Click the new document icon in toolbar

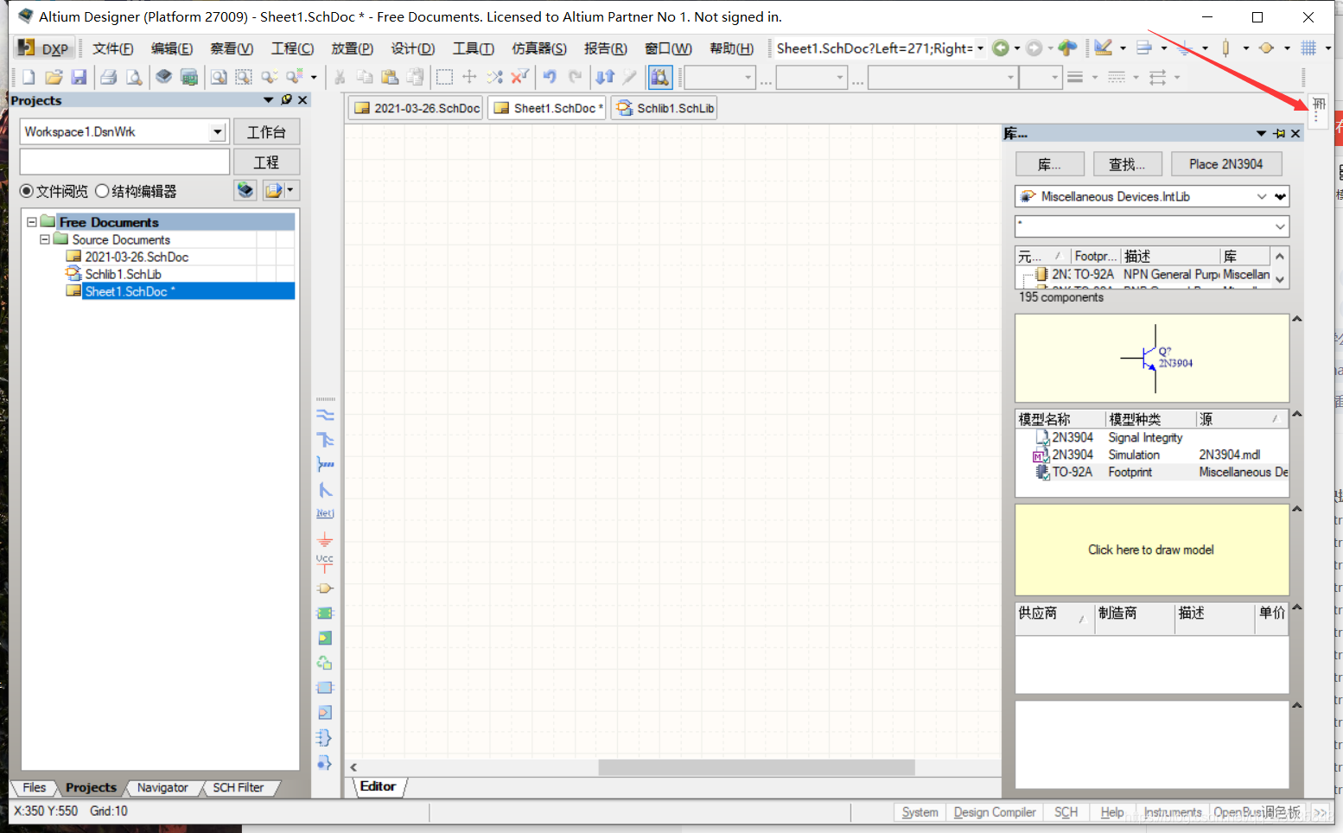[x=29, y=77]
